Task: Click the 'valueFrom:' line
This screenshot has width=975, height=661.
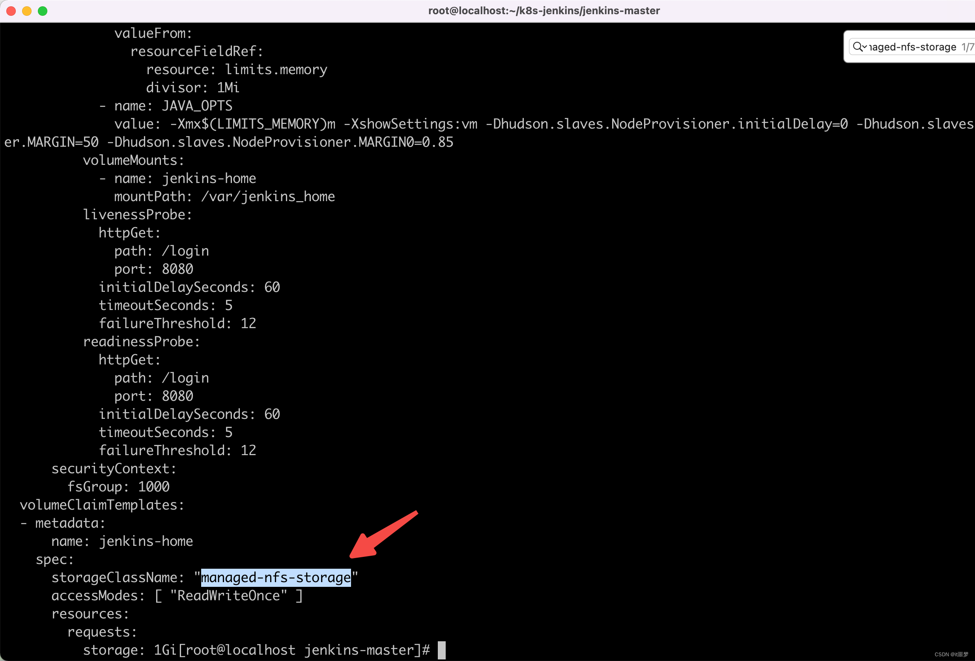Action: click(153, 33)
